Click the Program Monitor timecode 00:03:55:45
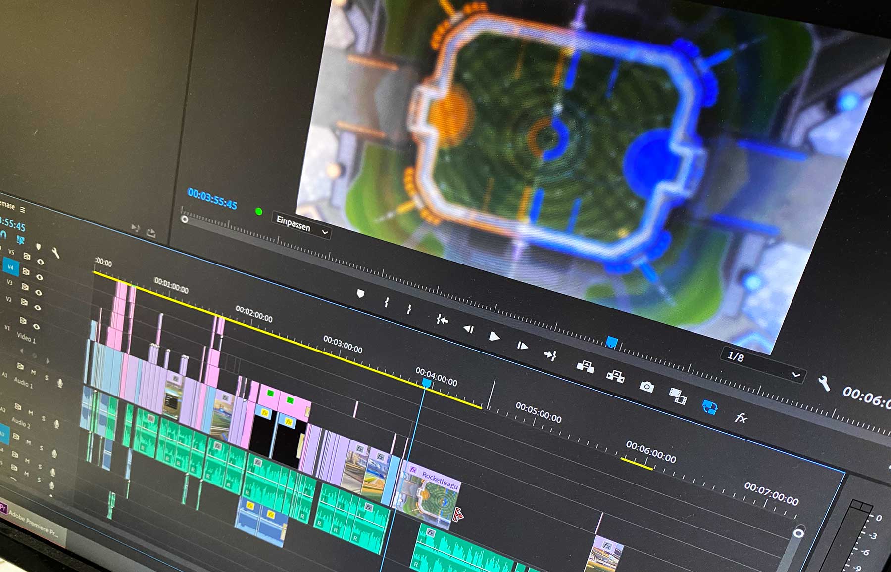Viewport: 891px width, 572px height. click(212, 199)
